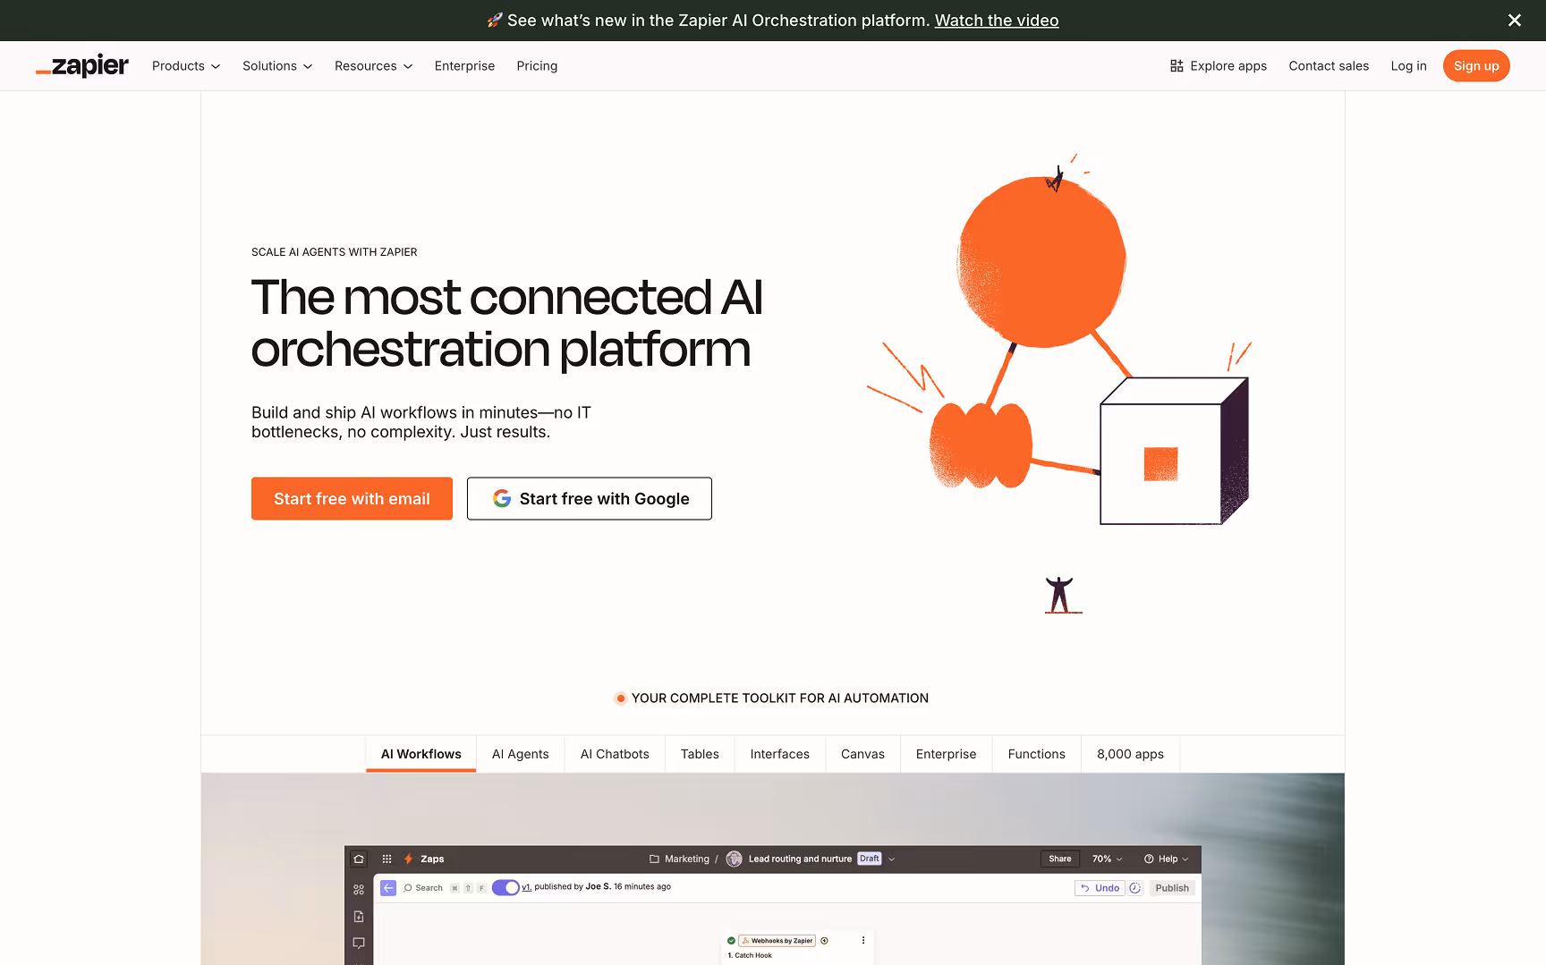Screen dimensions: 1546x965
Task: Select the AI Workflows tab
Action: click(420, 754)
